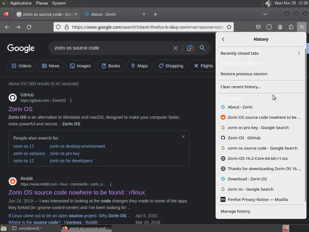Screen dimensions: 309x232
Task: Close the 'zorin os source code' tab
Action: (x=76, y=14)
